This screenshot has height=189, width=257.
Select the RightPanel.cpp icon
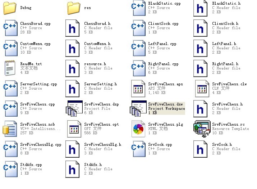[138, 68]
